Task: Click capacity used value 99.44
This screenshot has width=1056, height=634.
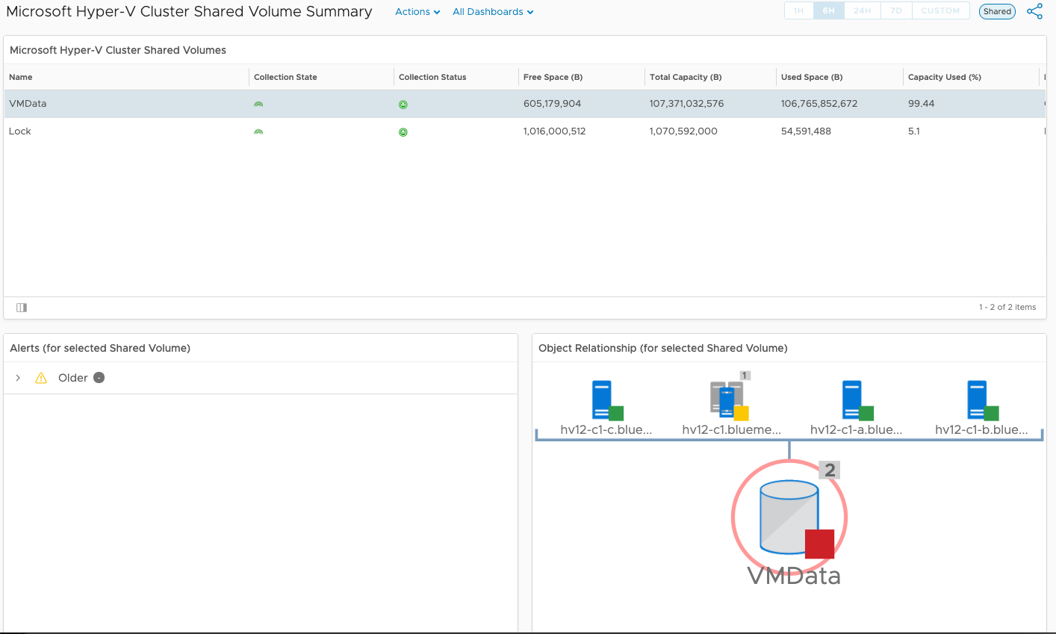Action: coord(922,104)
